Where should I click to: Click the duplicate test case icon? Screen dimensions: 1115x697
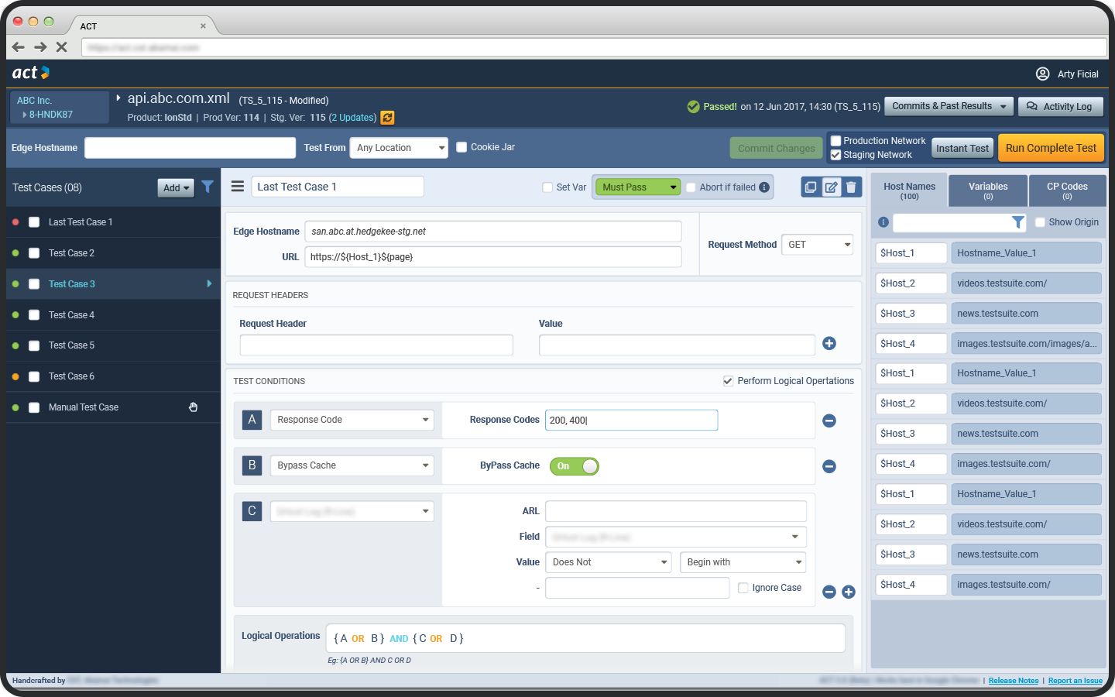(811, 187)
